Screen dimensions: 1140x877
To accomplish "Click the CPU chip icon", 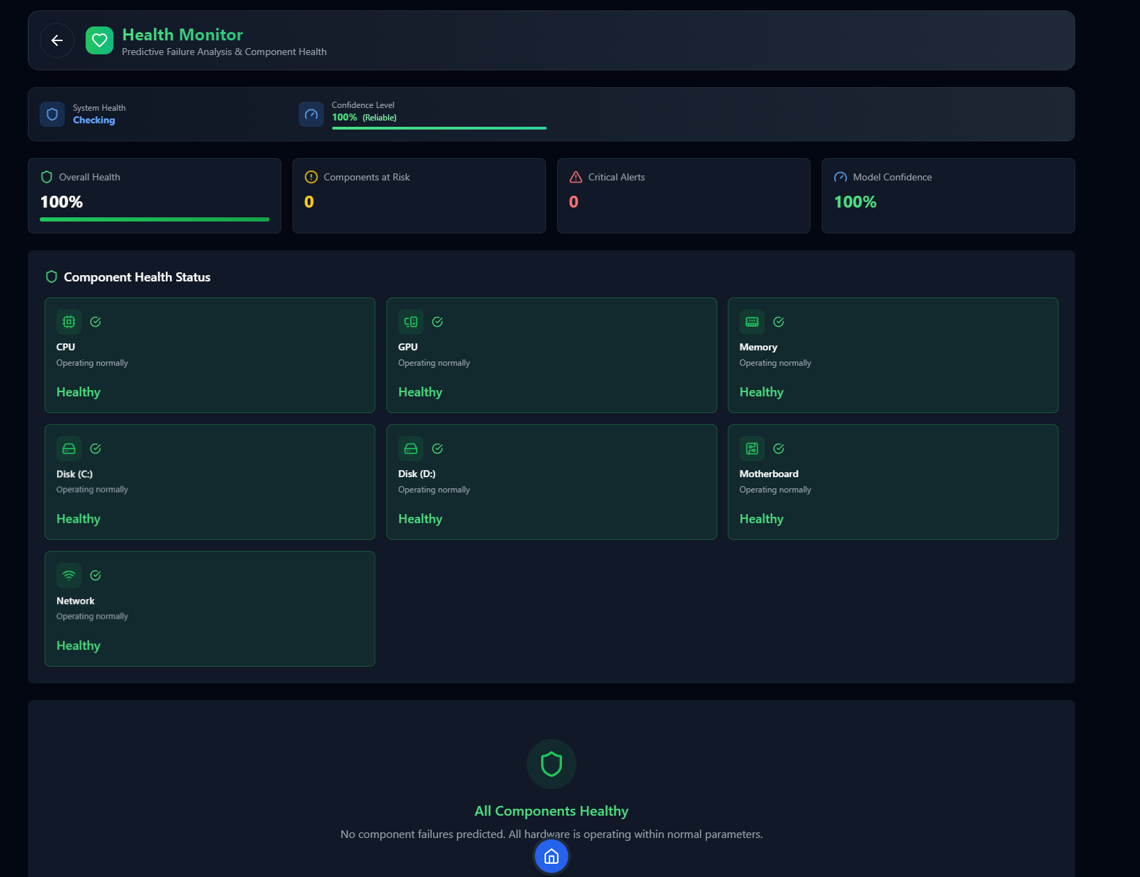I will (69, 322).
